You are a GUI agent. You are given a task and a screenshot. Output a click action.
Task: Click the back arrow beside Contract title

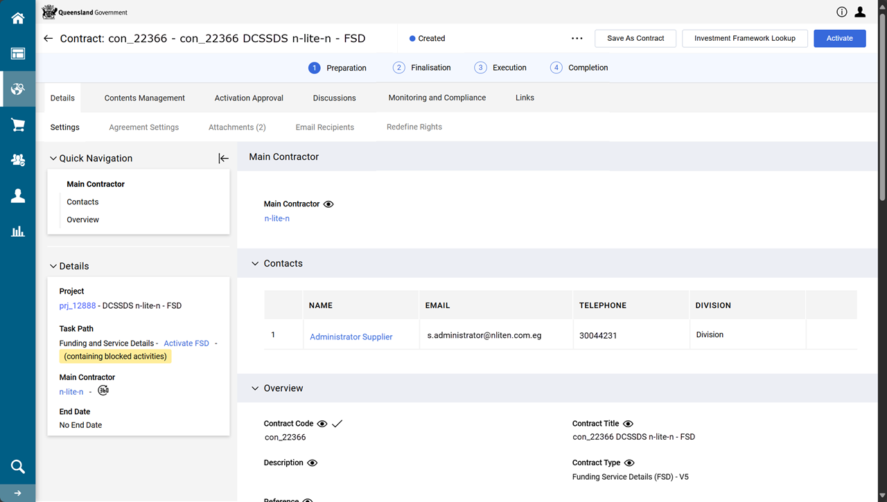tap(48, 39)
